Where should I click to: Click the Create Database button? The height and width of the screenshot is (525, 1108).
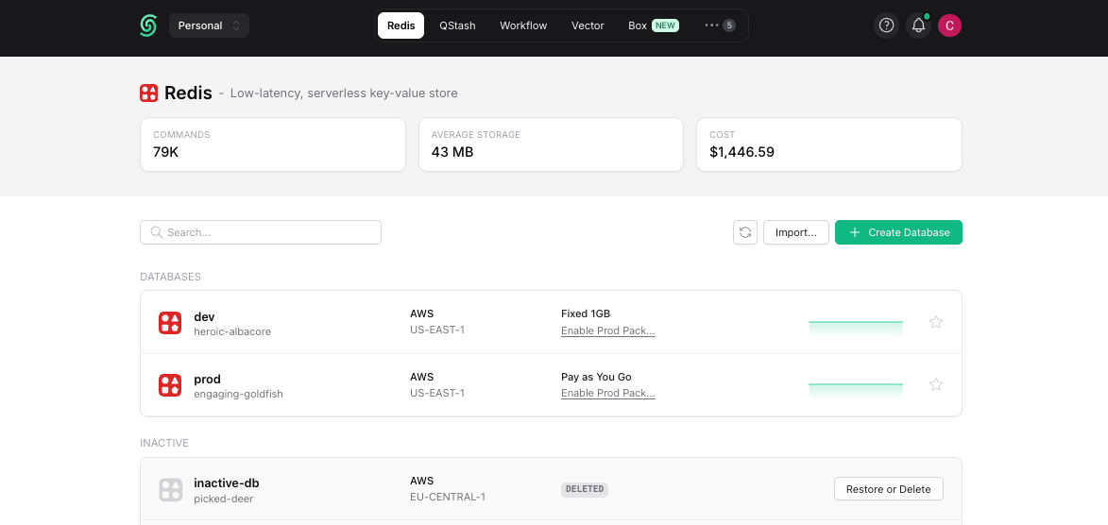[898, 232]
